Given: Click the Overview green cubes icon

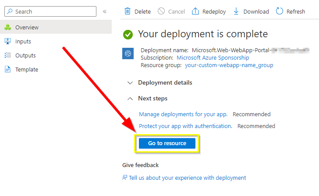Looking at the screenshot, I should point(8,27).
